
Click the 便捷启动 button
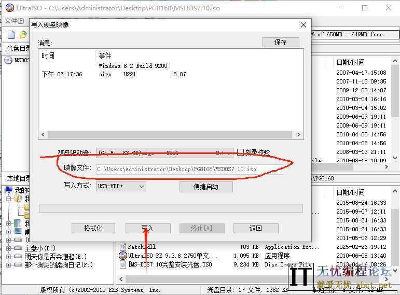205,187
